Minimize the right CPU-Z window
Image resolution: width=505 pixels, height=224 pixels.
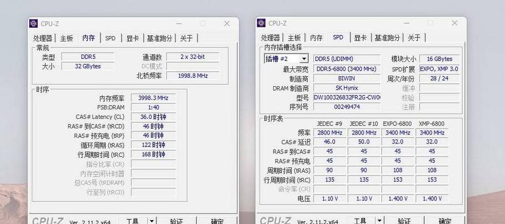(407, 23)
